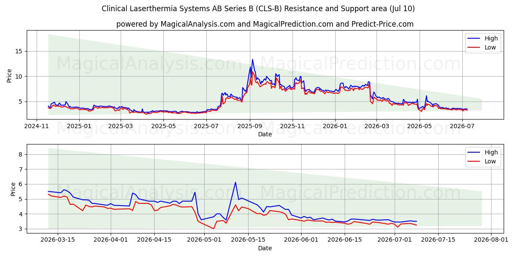The image size is (517, 258).
Task: Click the '2026-01' top chart x-axis label
Action: click(x=335, y=126)
